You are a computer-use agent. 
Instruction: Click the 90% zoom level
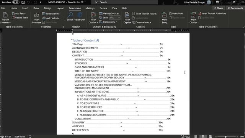[242, 137]
